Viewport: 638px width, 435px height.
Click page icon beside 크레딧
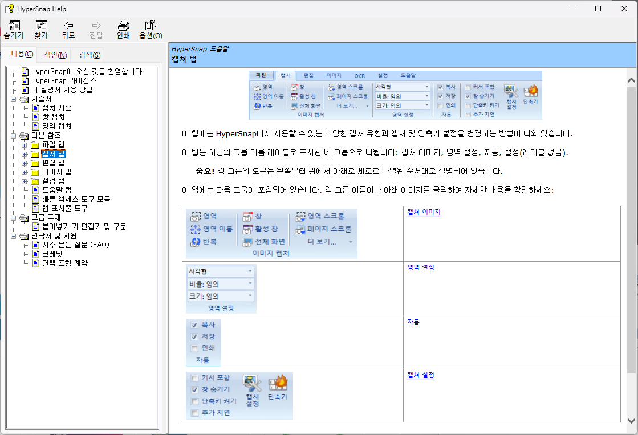click(x=36, y=254)
